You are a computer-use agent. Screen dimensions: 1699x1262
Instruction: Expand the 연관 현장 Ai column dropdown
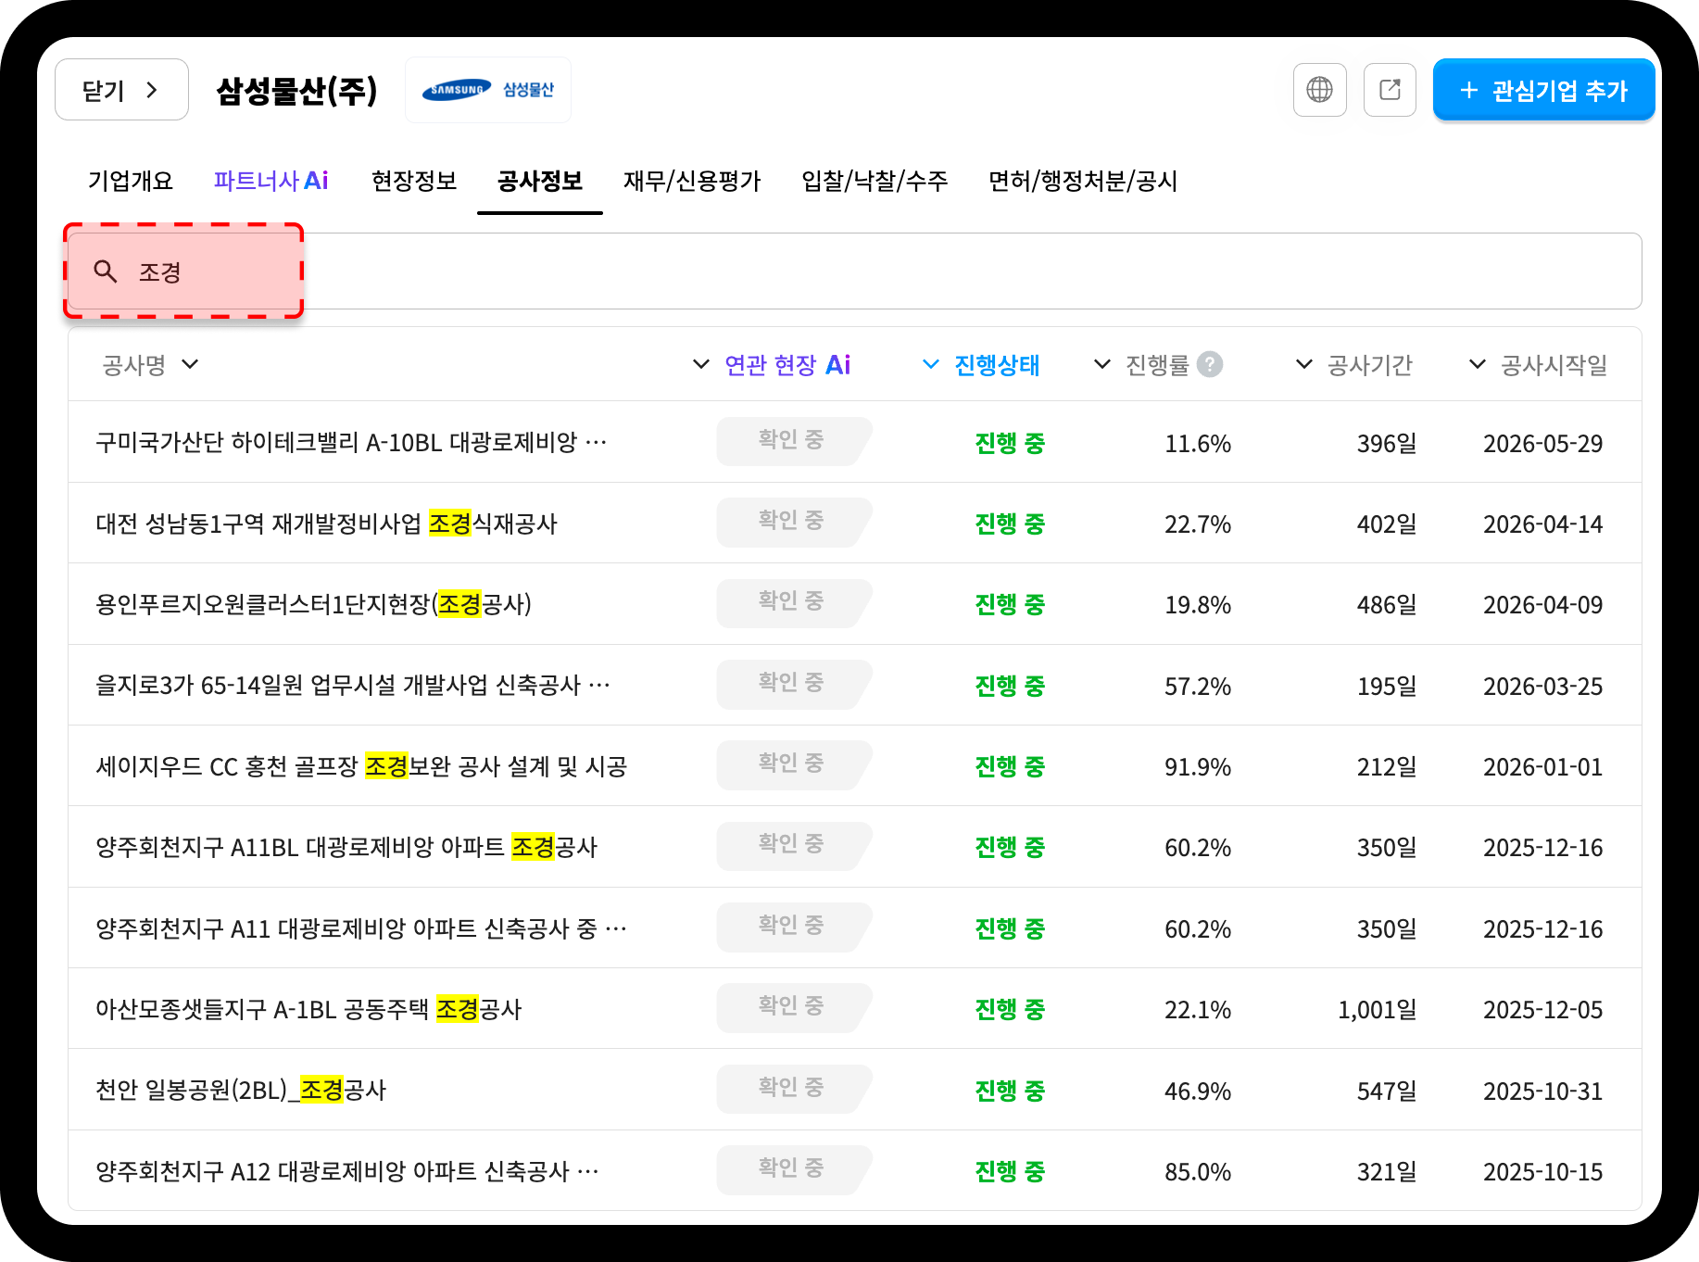coord(701,364)
